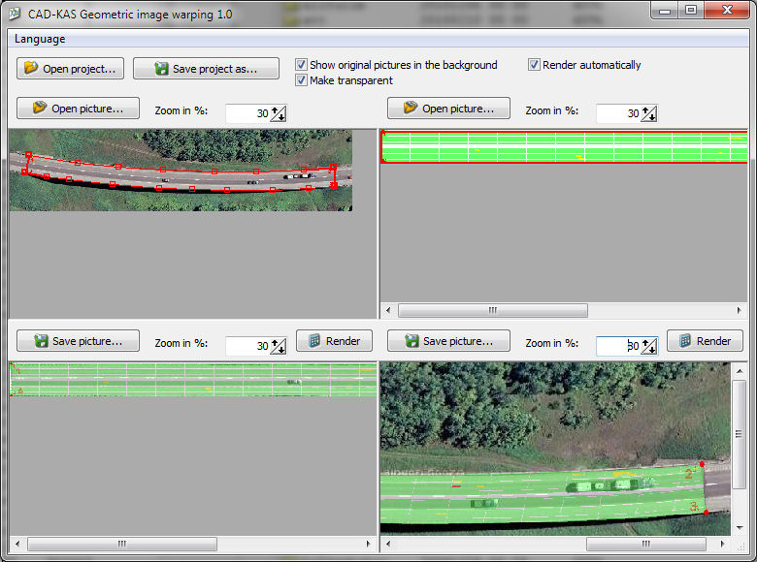Click the disk icon on Save project as

161,69
